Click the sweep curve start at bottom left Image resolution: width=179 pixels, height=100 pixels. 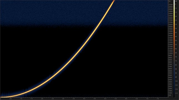click(x=1, y=97)
